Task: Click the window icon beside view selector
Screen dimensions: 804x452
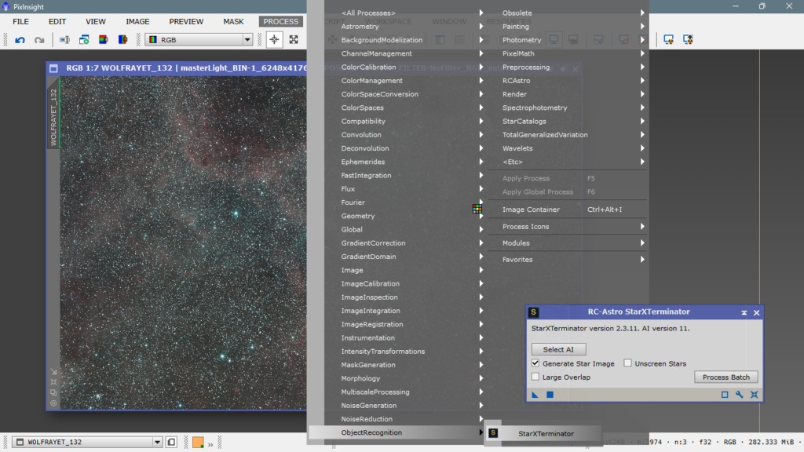Action: click(x=172, y=442)
